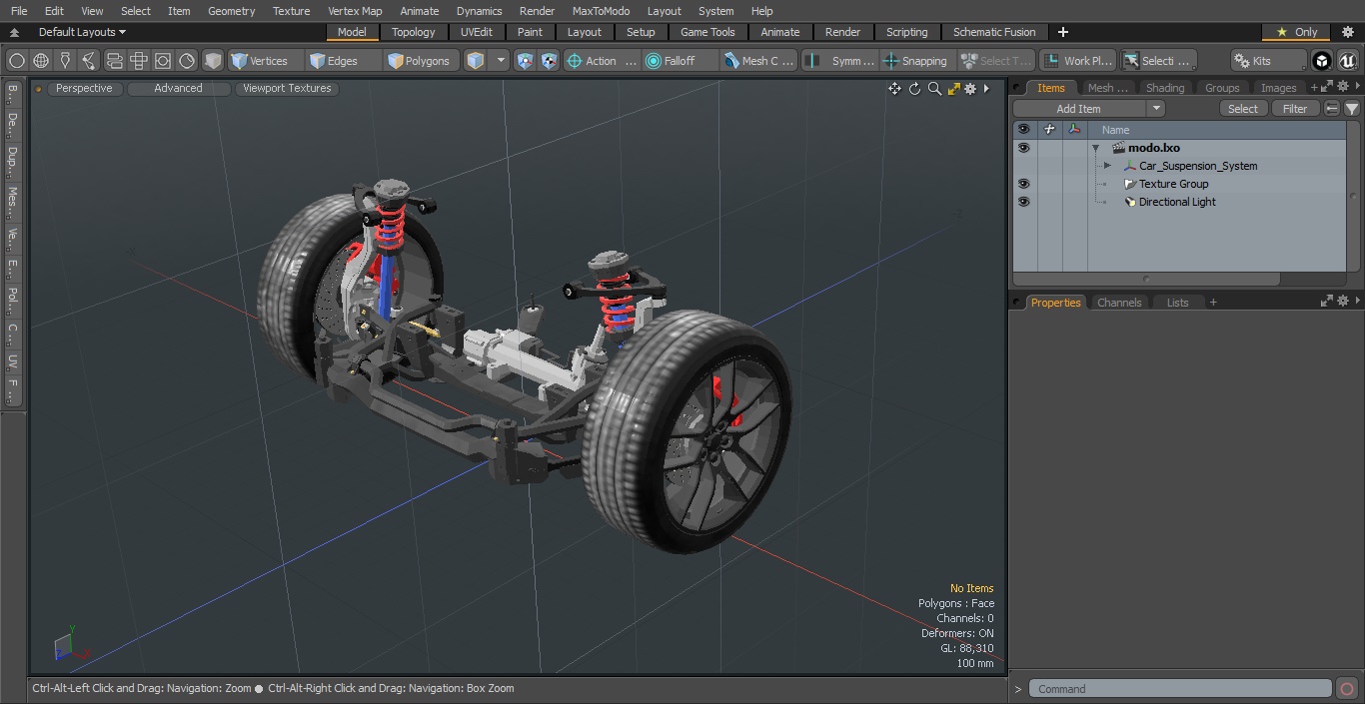Click the Falloff button
1365x704 pixels.
680,61
